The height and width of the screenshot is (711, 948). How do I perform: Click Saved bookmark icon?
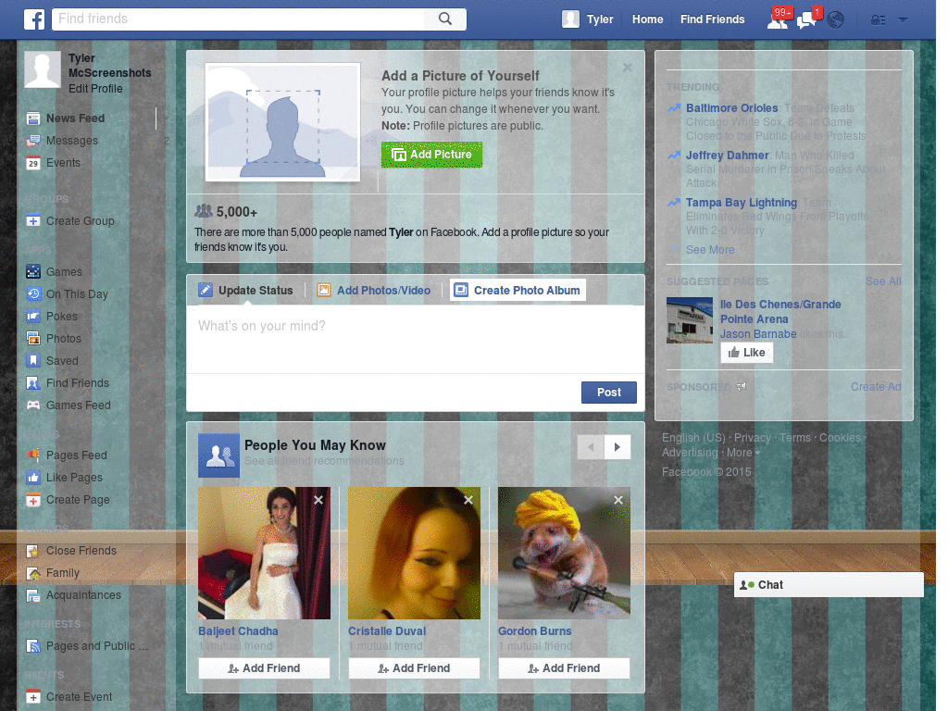(x=33, y=361)
